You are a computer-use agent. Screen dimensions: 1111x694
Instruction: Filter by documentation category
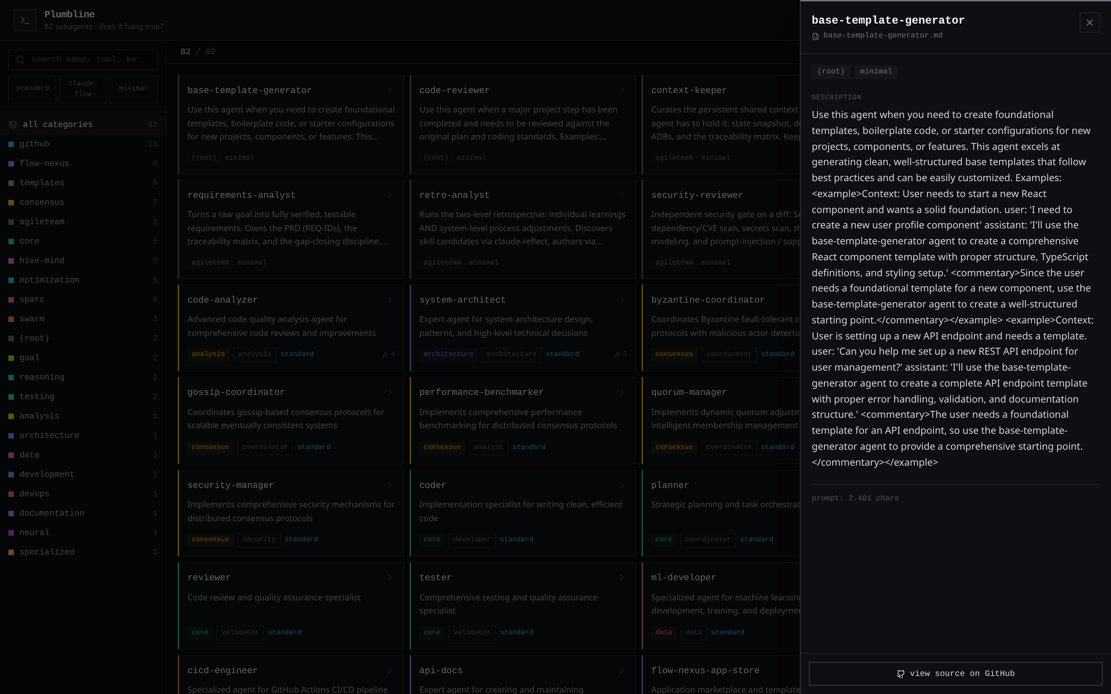coord(83,513)
